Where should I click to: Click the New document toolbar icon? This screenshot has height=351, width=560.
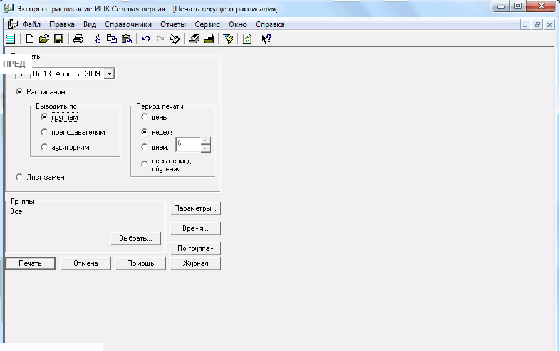(x=29, y=39)
